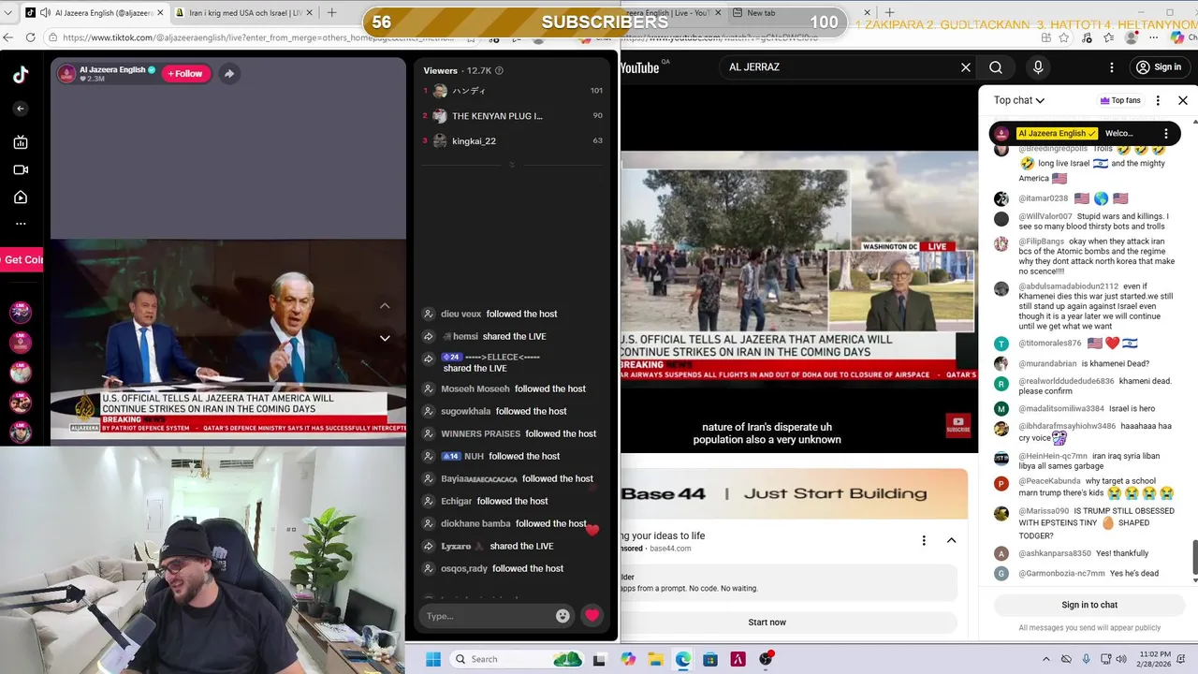This screenshot has width=1198, height=674.
Task: Go to the previous TikTok LIVE stream
Action: point(385,306)
